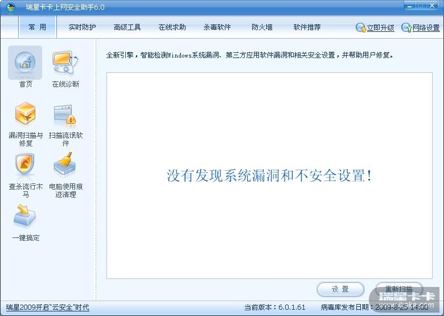444x316 pixels.
Task: Open the 高级工具 tab
Action: (x=127, y=27)
